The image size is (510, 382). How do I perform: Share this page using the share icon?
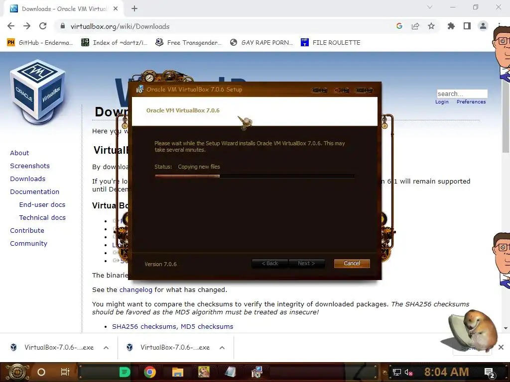415,26
